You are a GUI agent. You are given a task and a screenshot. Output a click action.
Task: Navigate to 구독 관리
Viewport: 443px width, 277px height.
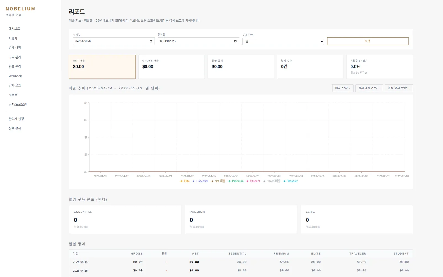tap(15, 57)
